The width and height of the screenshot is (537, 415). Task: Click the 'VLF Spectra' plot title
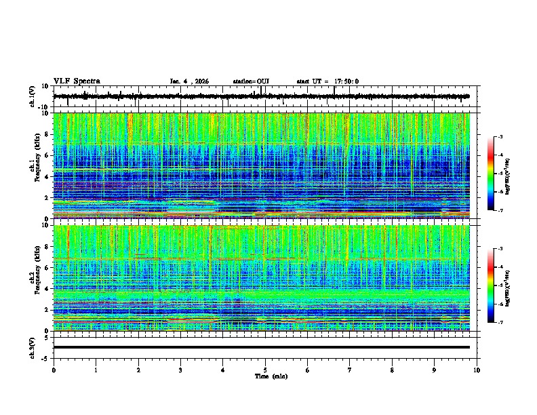(x=77, y=81)
